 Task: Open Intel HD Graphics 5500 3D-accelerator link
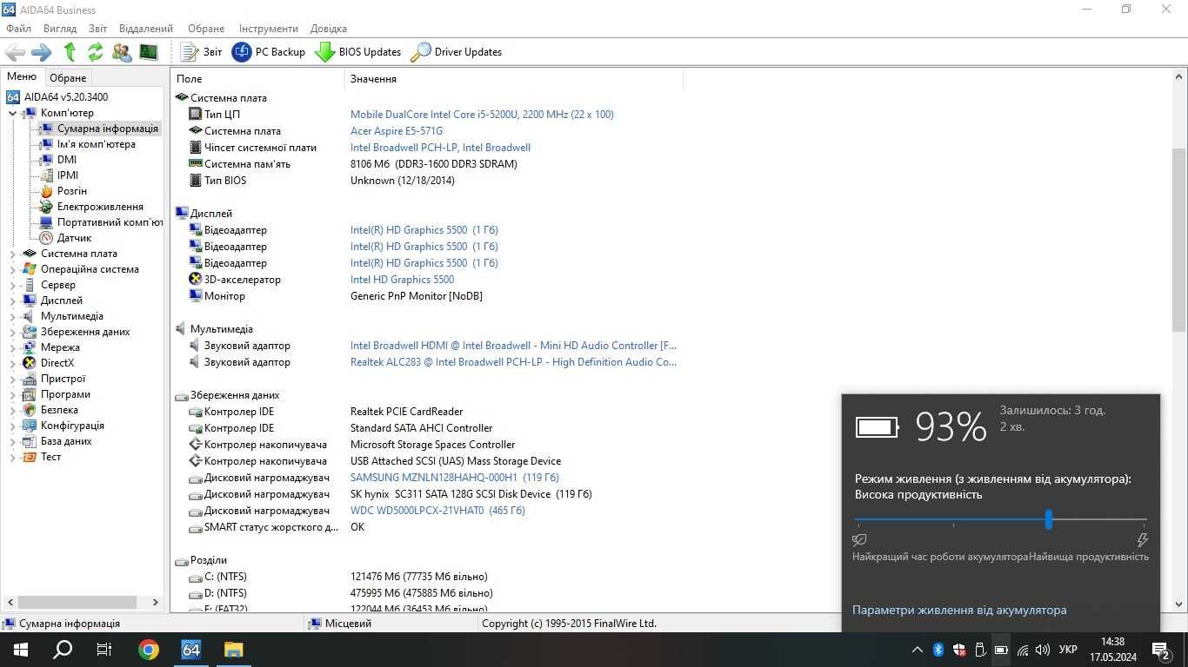coord(402,280)
